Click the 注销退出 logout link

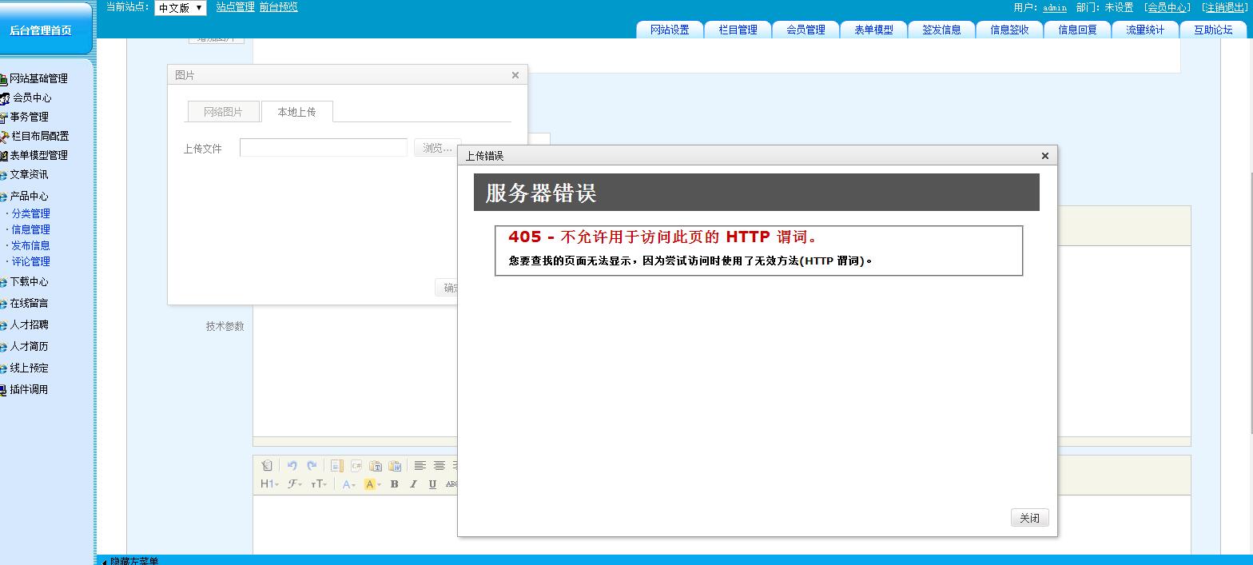(1224, 7)
